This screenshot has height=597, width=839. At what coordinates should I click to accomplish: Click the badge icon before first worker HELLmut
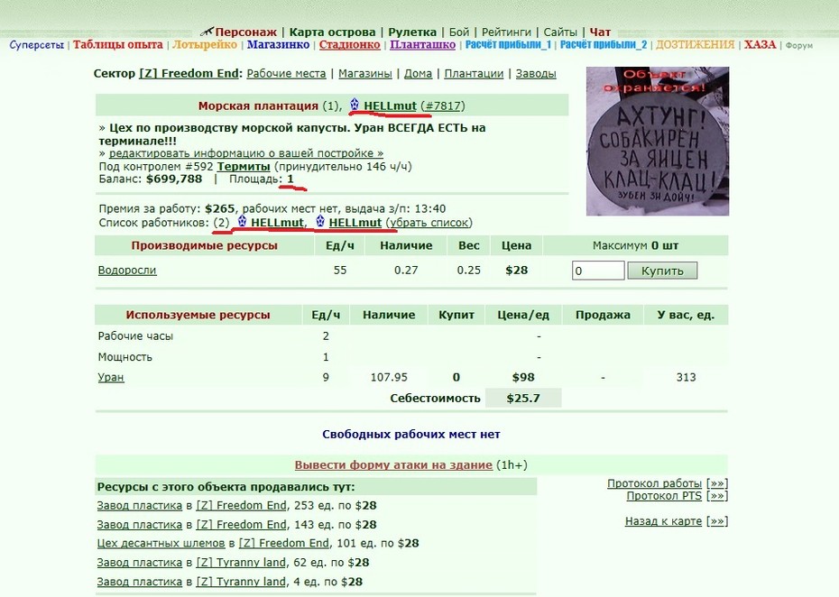coord(242,221)
